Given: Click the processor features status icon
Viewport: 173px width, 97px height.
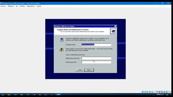Looking at the screenshot, I should [162, 92].
